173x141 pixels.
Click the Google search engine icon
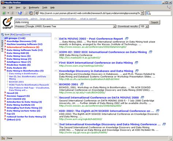[x=148, y=13]
